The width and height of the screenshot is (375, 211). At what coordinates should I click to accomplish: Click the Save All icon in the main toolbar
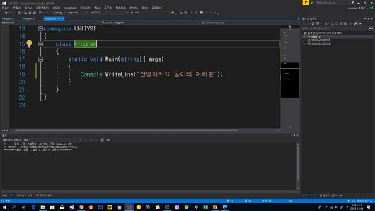click(34, 13)
